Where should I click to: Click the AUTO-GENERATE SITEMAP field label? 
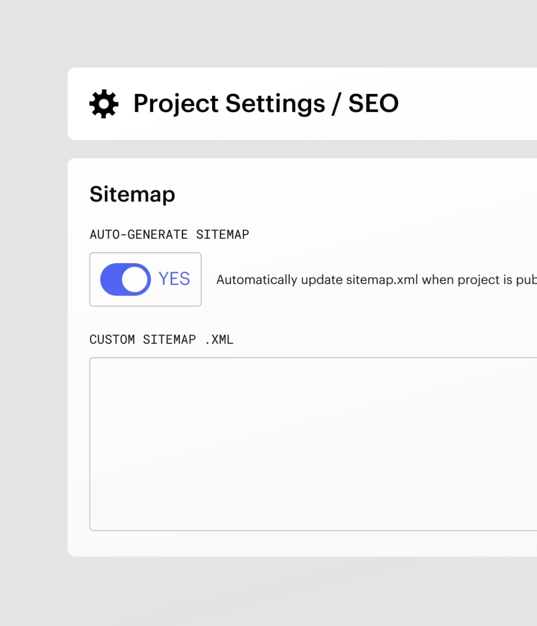[169, 235]
